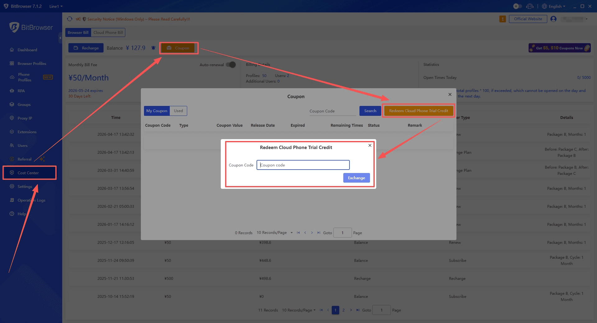The height and width of the screenshot is (323, 597).
Task: Go to last page in Coupon dialog
Action: coord(319,233)
